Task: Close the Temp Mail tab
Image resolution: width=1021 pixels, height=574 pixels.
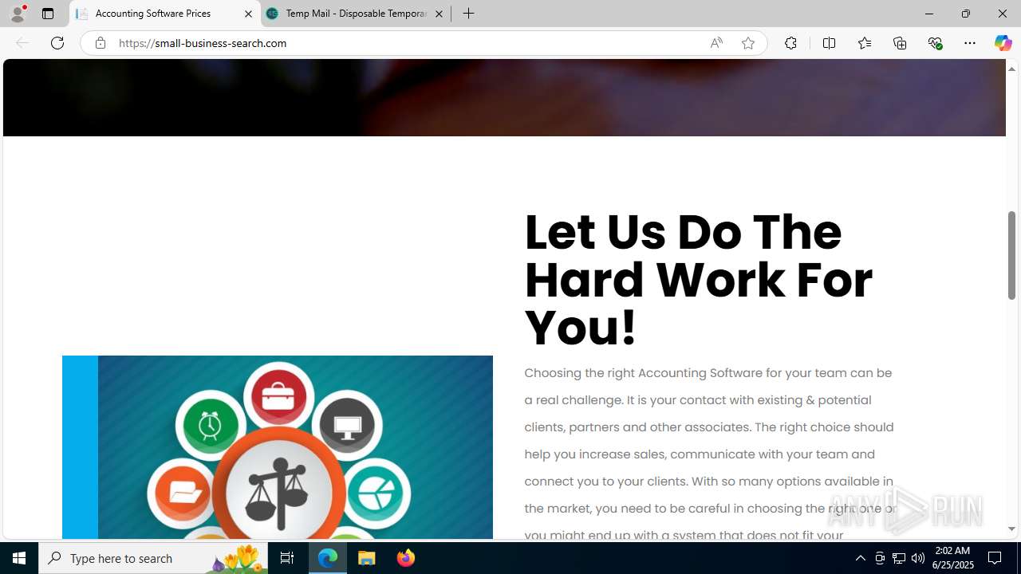Action: pos(439,14)
